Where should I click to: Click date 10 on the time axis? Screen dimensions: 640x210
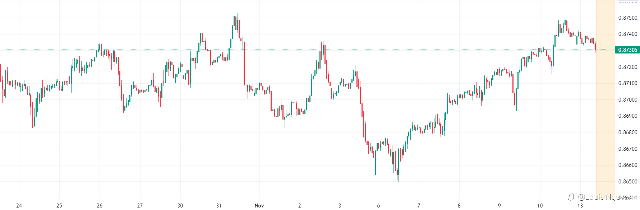[x=540, y=206]
